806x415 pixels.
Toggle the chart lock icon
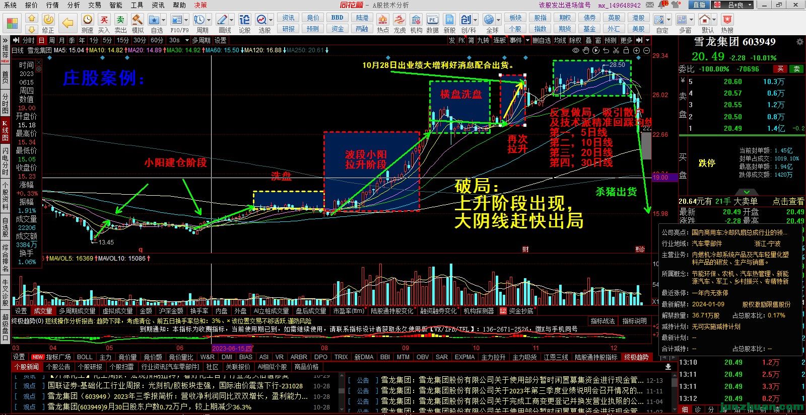tap(626, 50)
